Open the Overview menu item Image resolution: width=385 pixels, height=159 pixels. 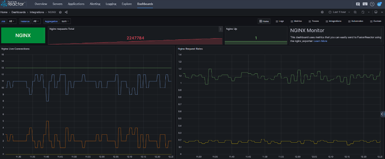tap(41, 4)
